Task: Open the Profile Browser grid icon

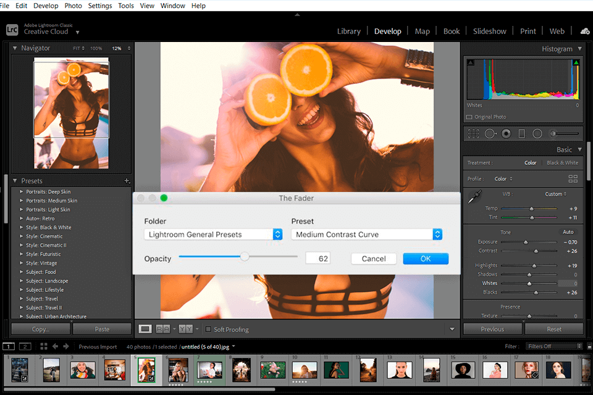Action: [x=573, y=179]
